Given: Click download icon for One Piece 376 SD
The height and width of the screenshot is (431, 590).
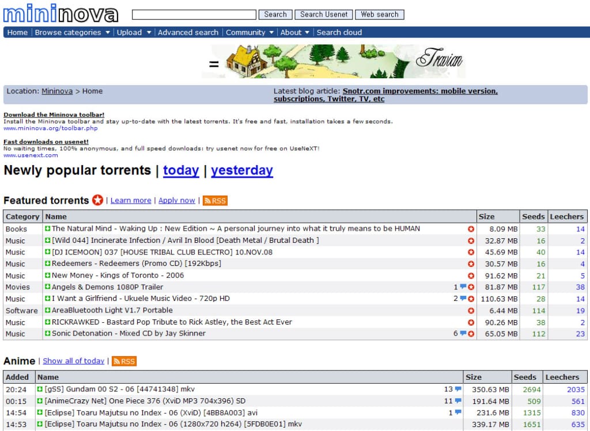Looking at the screenshot, I should [x=40, y=401].
